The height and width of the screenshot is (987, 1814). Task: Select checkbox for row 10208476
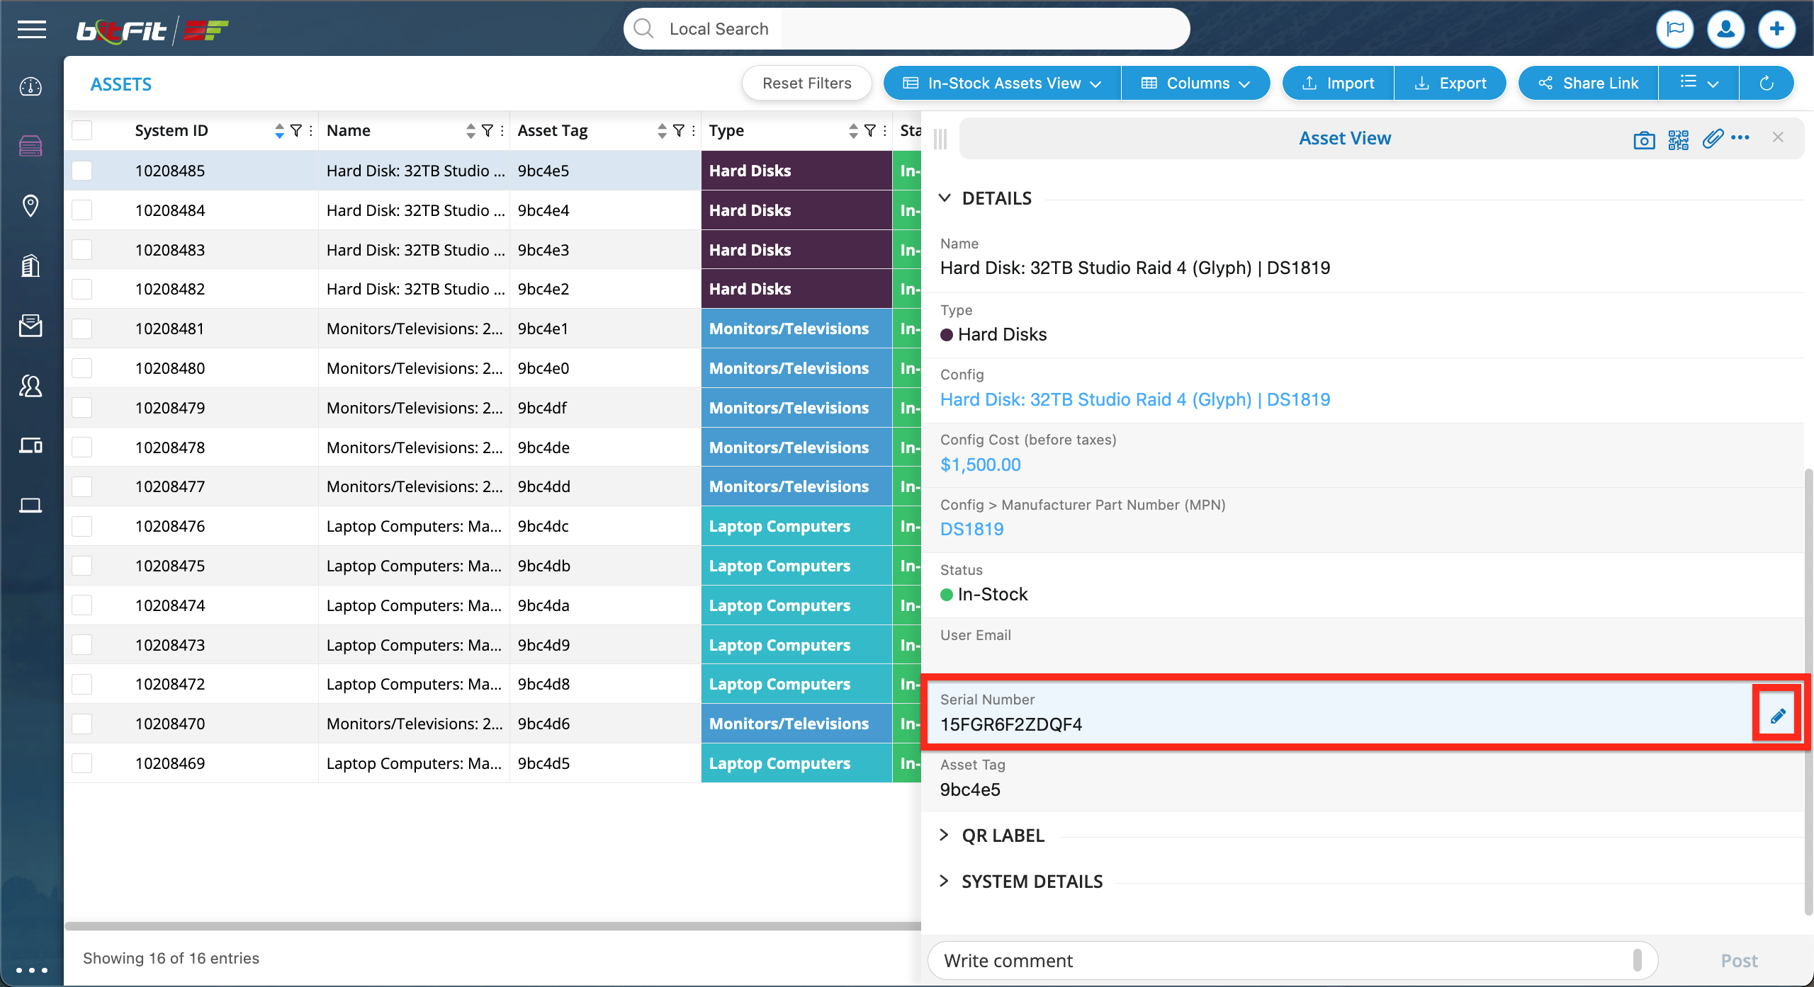82,526
